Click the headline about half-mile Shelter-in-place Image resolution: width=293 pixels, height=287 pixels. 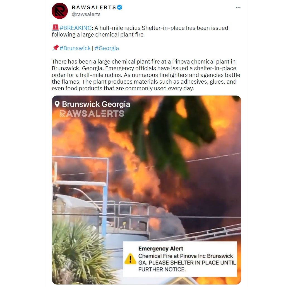tap(140, 31)
